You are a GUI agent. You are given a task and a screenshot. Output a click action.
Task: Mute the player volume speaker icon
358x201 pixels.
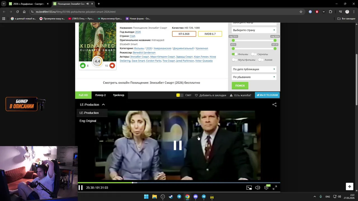(258, 188)
